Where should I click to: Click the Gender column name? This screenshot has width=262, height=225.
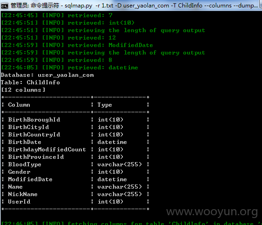click(x=19, y=172)
